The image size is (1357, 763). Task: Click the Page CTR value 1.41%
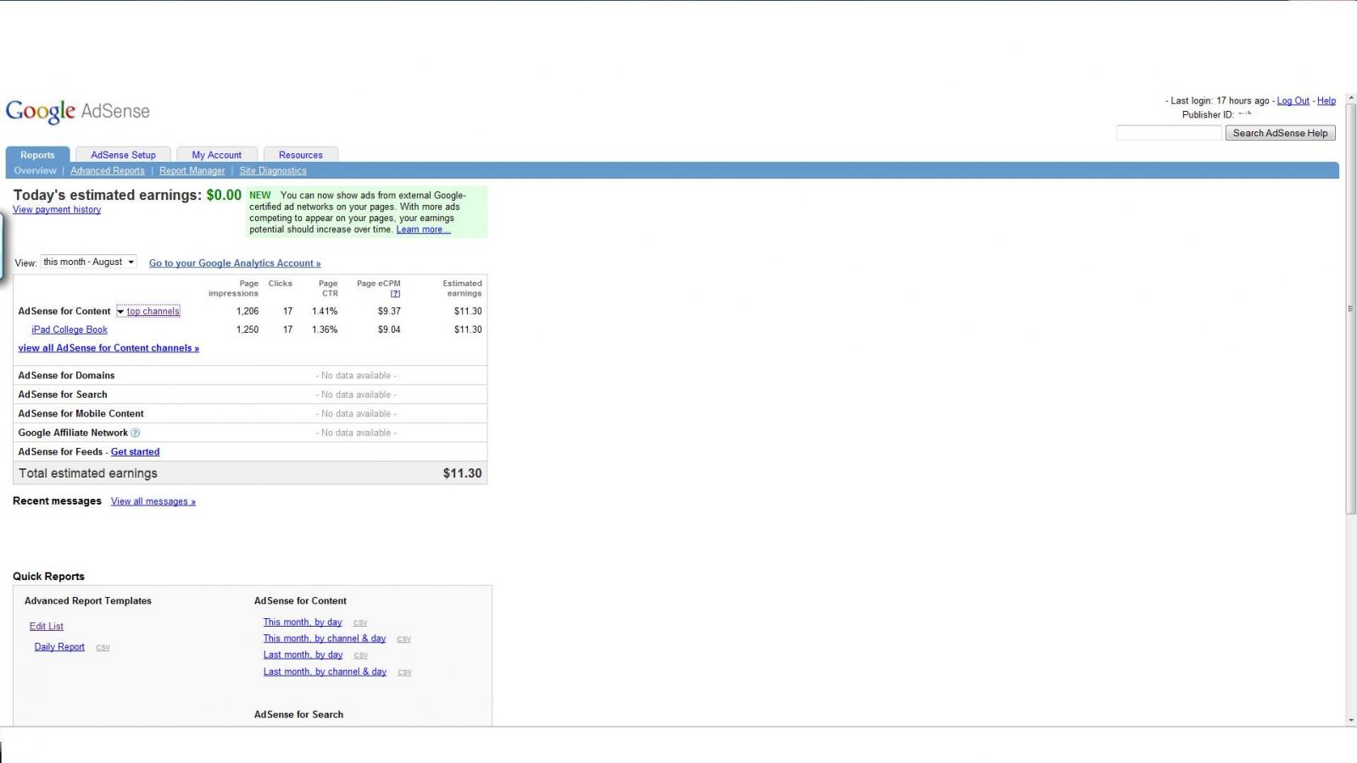click(x=325, y=312)
